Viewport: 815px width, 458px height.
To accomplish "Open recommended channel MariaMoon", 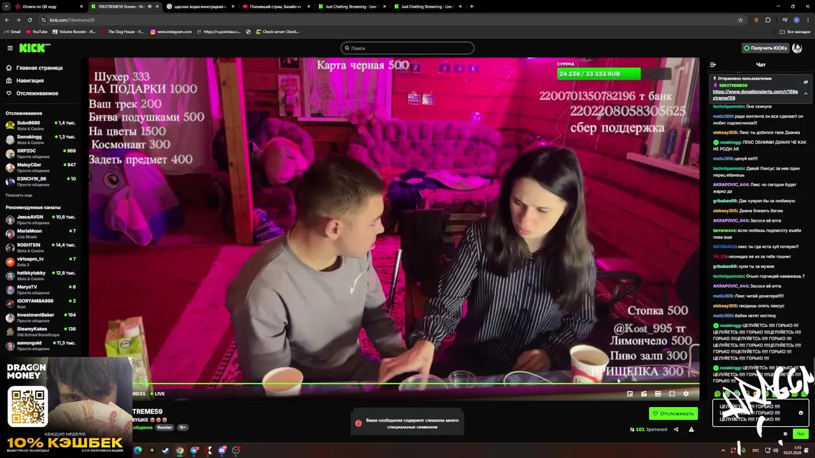I will click(41, 233).
